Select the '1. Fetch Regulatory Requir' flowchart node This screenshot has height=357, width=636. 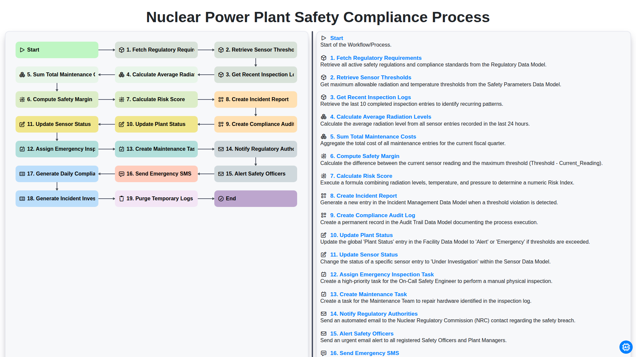(x=156, y=50)
